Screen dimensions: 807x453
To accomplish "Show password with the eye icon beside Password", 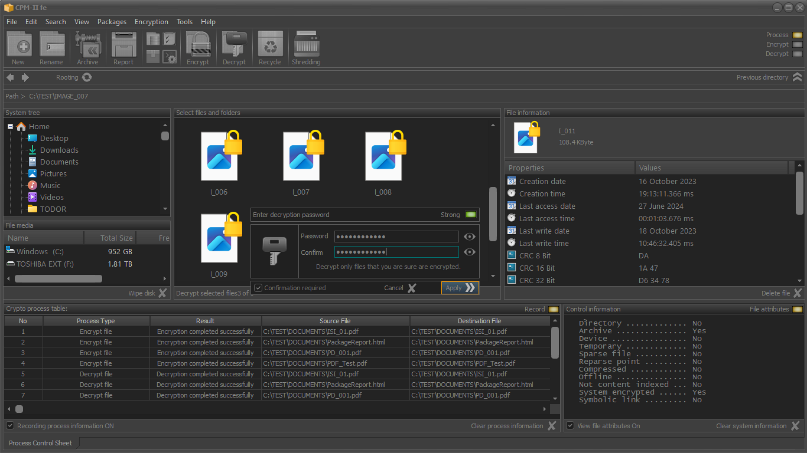I will tap(470, 237).
